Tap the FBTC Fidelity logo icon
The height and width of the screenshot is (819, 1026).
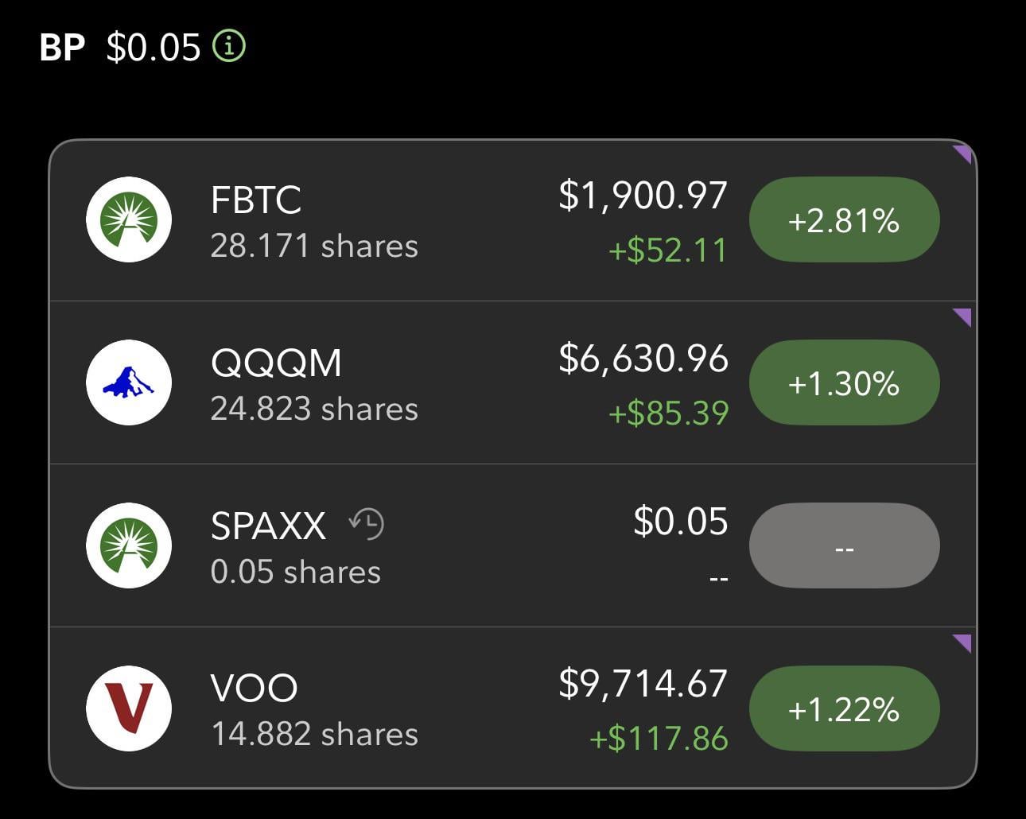(129, 220)
